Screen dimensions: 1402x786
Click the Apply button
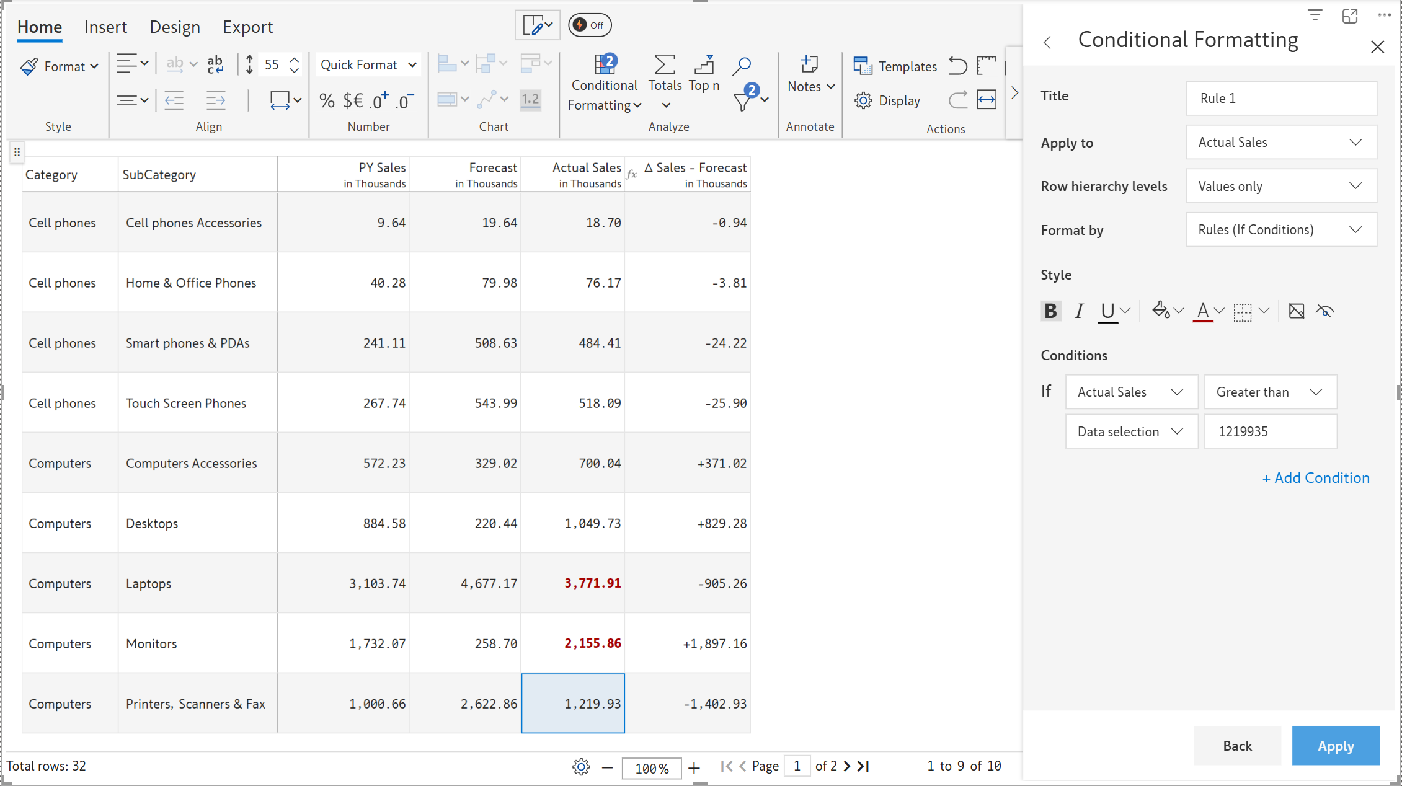tap(1335, 746)
